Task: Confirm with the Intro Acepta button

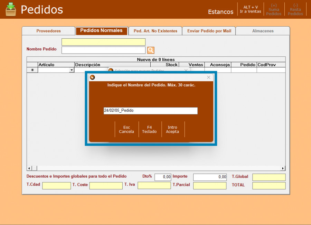Action: (172, 129)
